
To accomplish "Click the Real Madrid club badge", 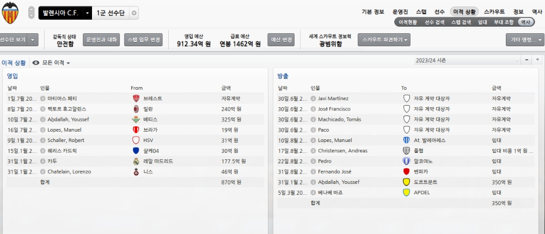I will pos(136,161).
